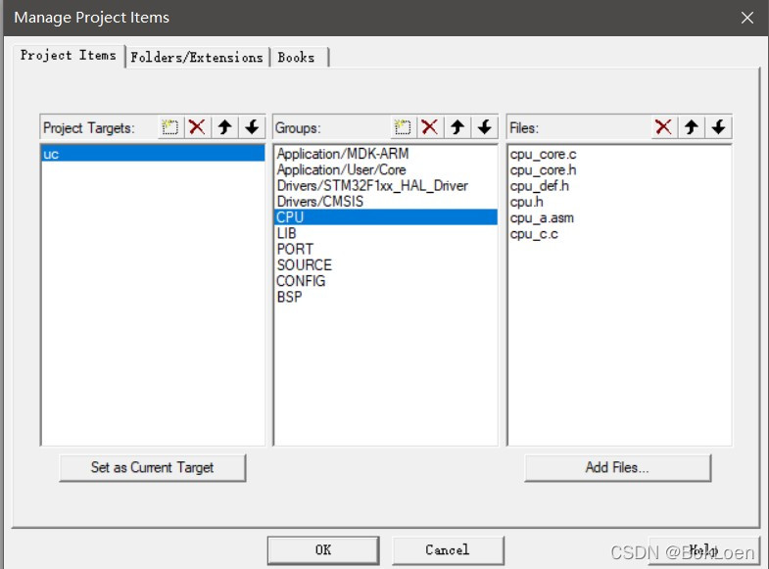Viewport: 769px width, 569px height.
Task: Click Set as Current Target button
Action: click(x=152, y=468)
